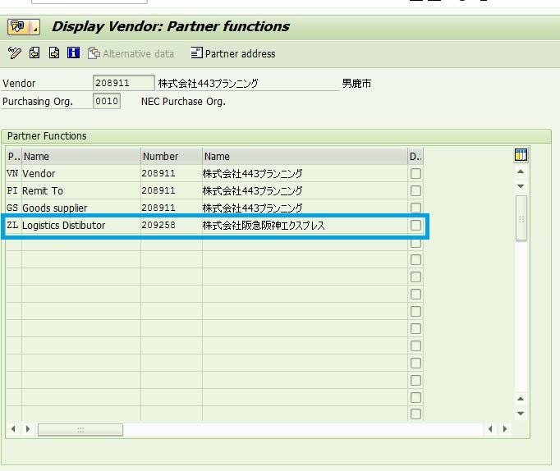Click the Vendor number field 208911
This screenshot has height=471, width=560.
[123, 83]
